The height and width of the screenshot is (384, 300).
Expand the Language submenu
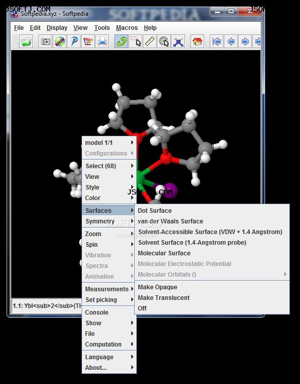(x=109, y=357)
